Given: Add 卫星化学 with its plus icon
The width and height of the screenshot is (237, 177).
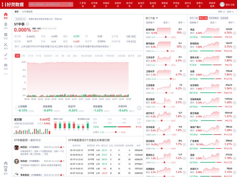Looking at the screenshot, I should pos(184,75).
